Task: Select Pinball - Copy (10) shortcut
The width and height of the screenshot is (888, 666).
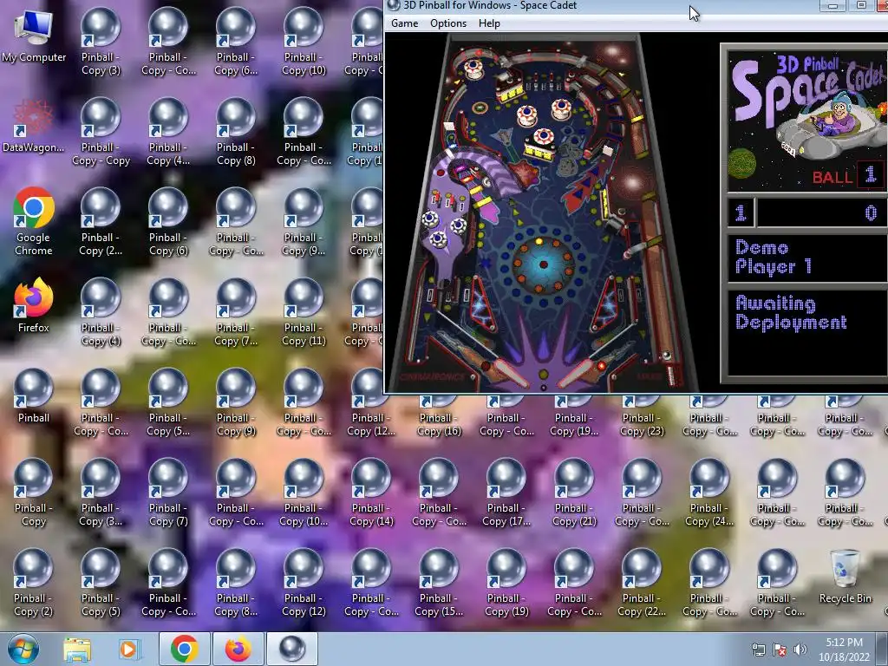Action: (304, 42)
